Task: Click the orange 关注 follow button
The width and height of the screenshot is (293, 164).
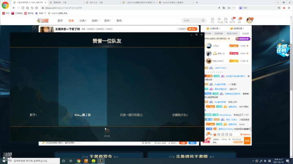Action: pyautogui.click(x=192, y=29)
